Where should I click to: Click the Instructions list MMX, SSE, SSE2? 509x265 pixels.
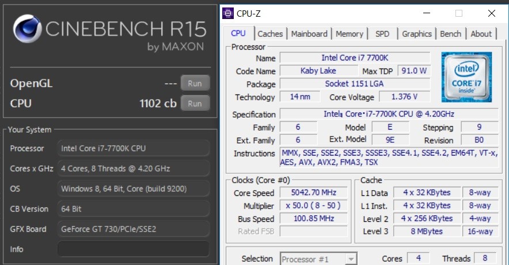[389, 157]
